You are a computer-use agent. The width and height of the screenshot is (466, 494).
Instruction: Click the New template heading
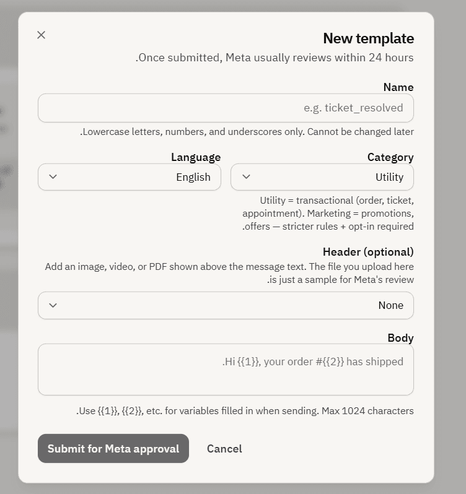(369, 38)
